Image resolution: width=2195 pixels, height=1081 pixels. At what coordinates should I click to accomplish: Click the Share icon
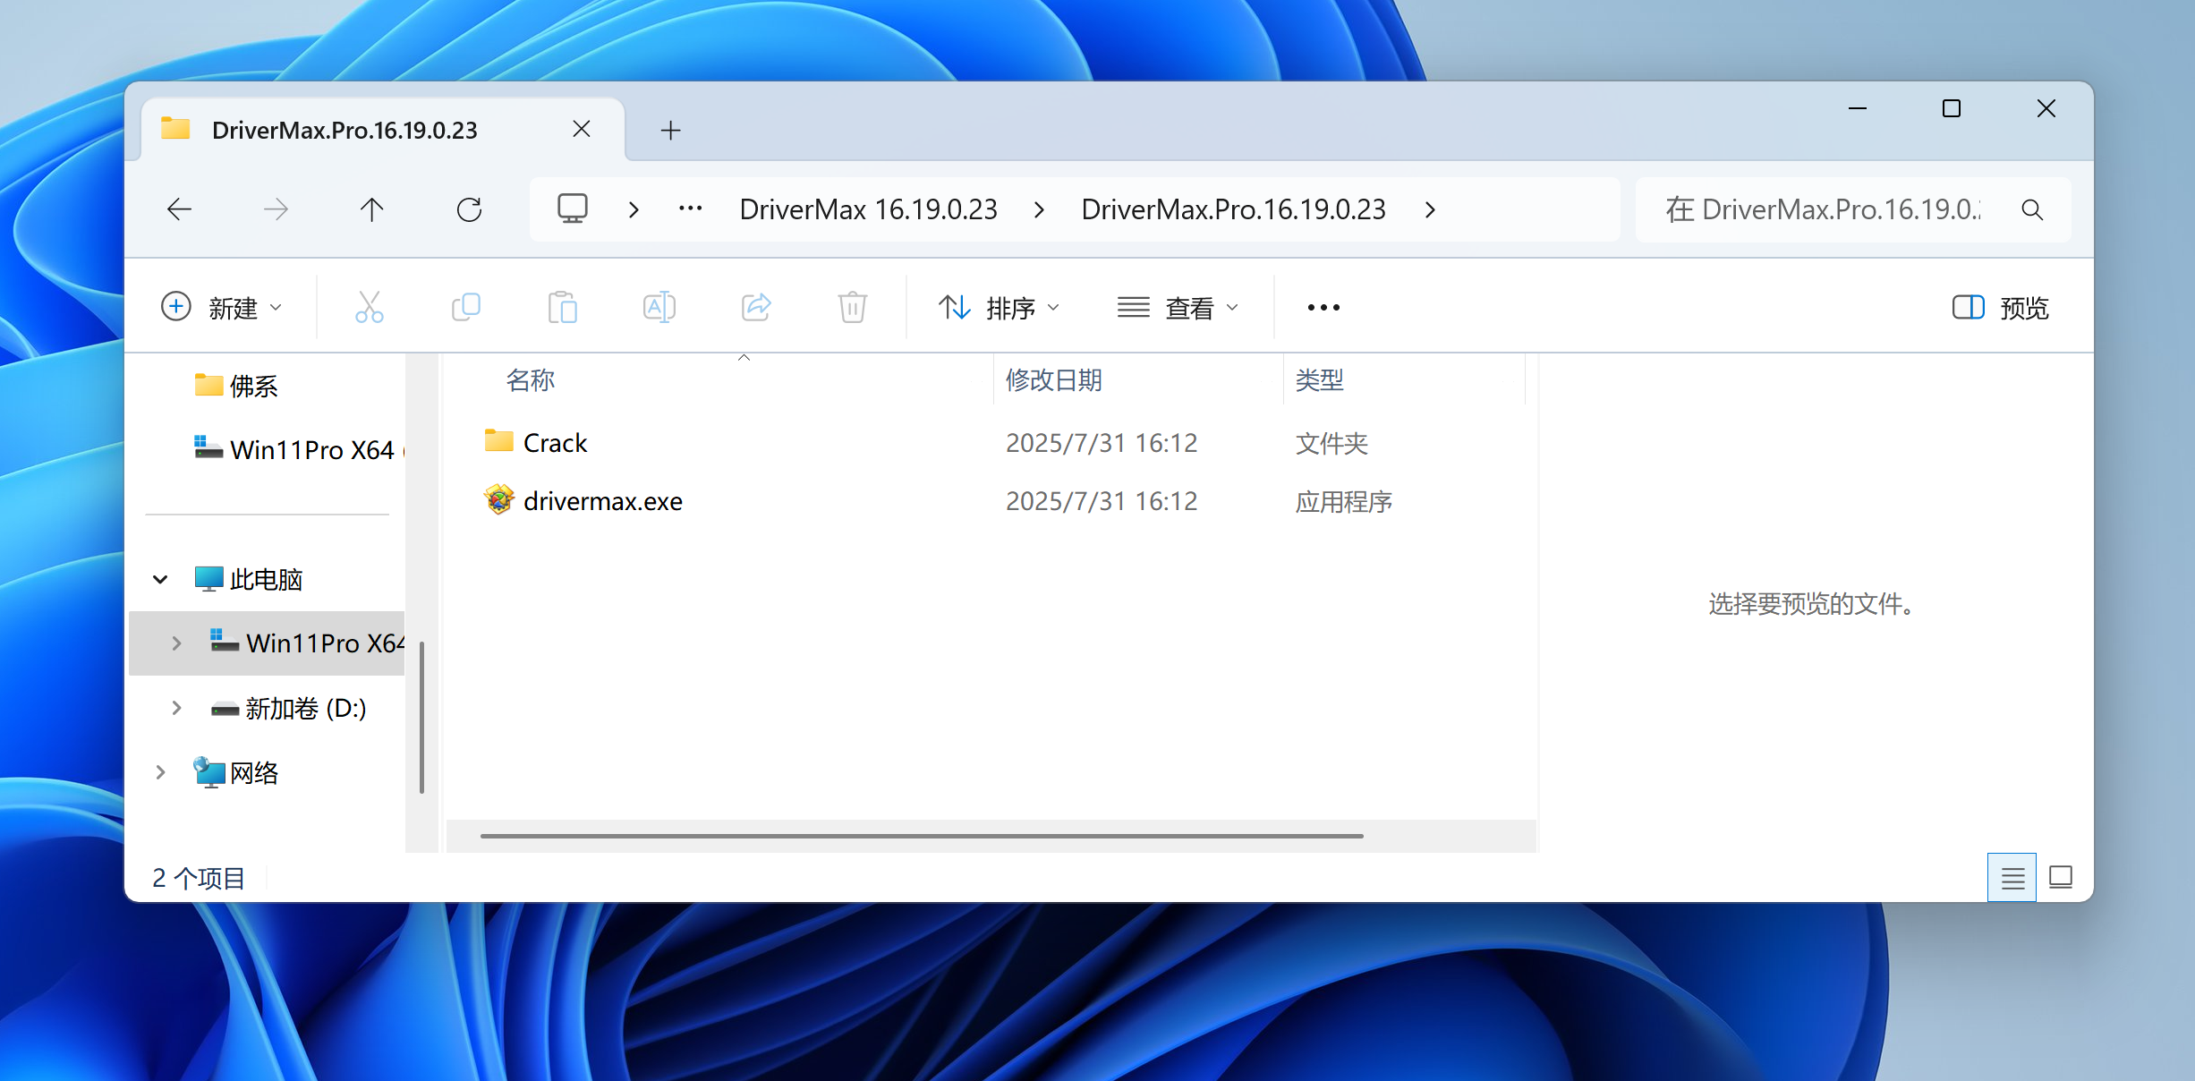click(x=756, y=307)
